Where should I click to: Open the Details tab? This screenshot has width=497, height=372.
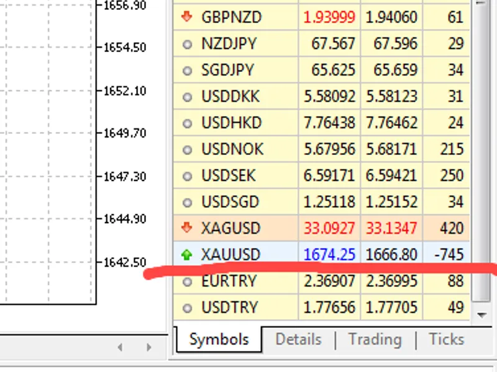(x=299, y=339)
